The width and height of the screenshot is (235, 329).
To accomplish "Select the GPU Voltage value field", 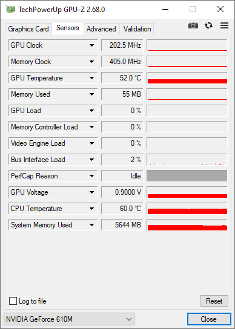I will 122,192.
